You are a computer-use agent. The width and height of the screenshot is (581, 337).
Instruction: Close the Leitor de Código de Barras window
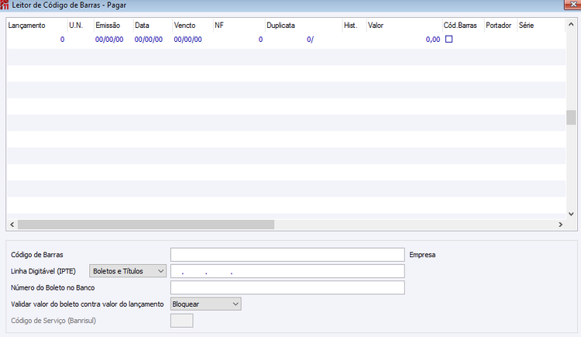[572, 5]
